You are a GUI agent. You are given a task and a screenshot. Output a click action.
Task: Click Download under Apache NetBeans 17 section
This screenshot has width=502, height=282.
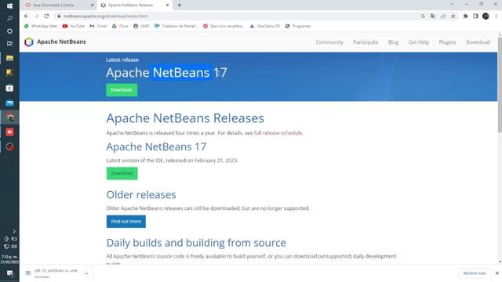(x=122, y=173)
